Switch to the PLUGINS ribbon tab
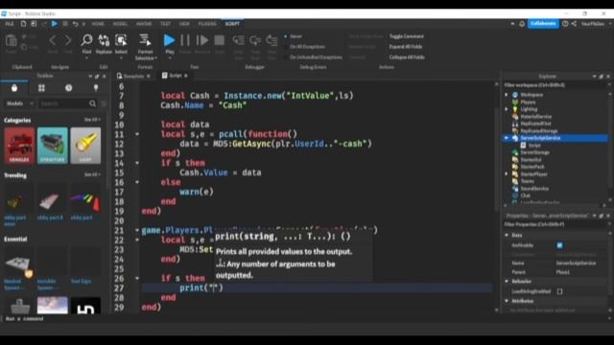This screenshot has width=614, height=345. click(x=207, y=24)
